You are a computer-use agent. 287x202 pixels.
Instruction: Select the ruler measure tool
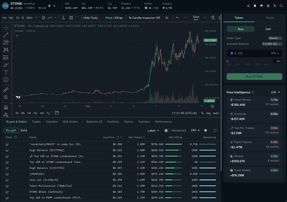(6, 90)
